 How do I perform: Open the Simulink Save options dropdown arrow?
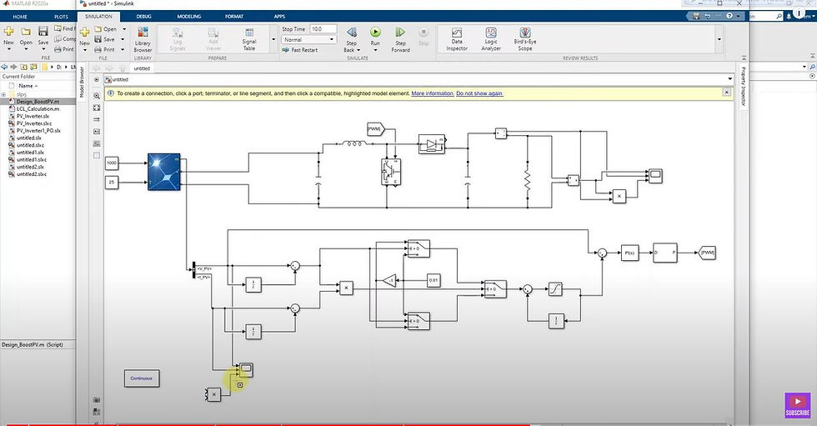(123, 39)
